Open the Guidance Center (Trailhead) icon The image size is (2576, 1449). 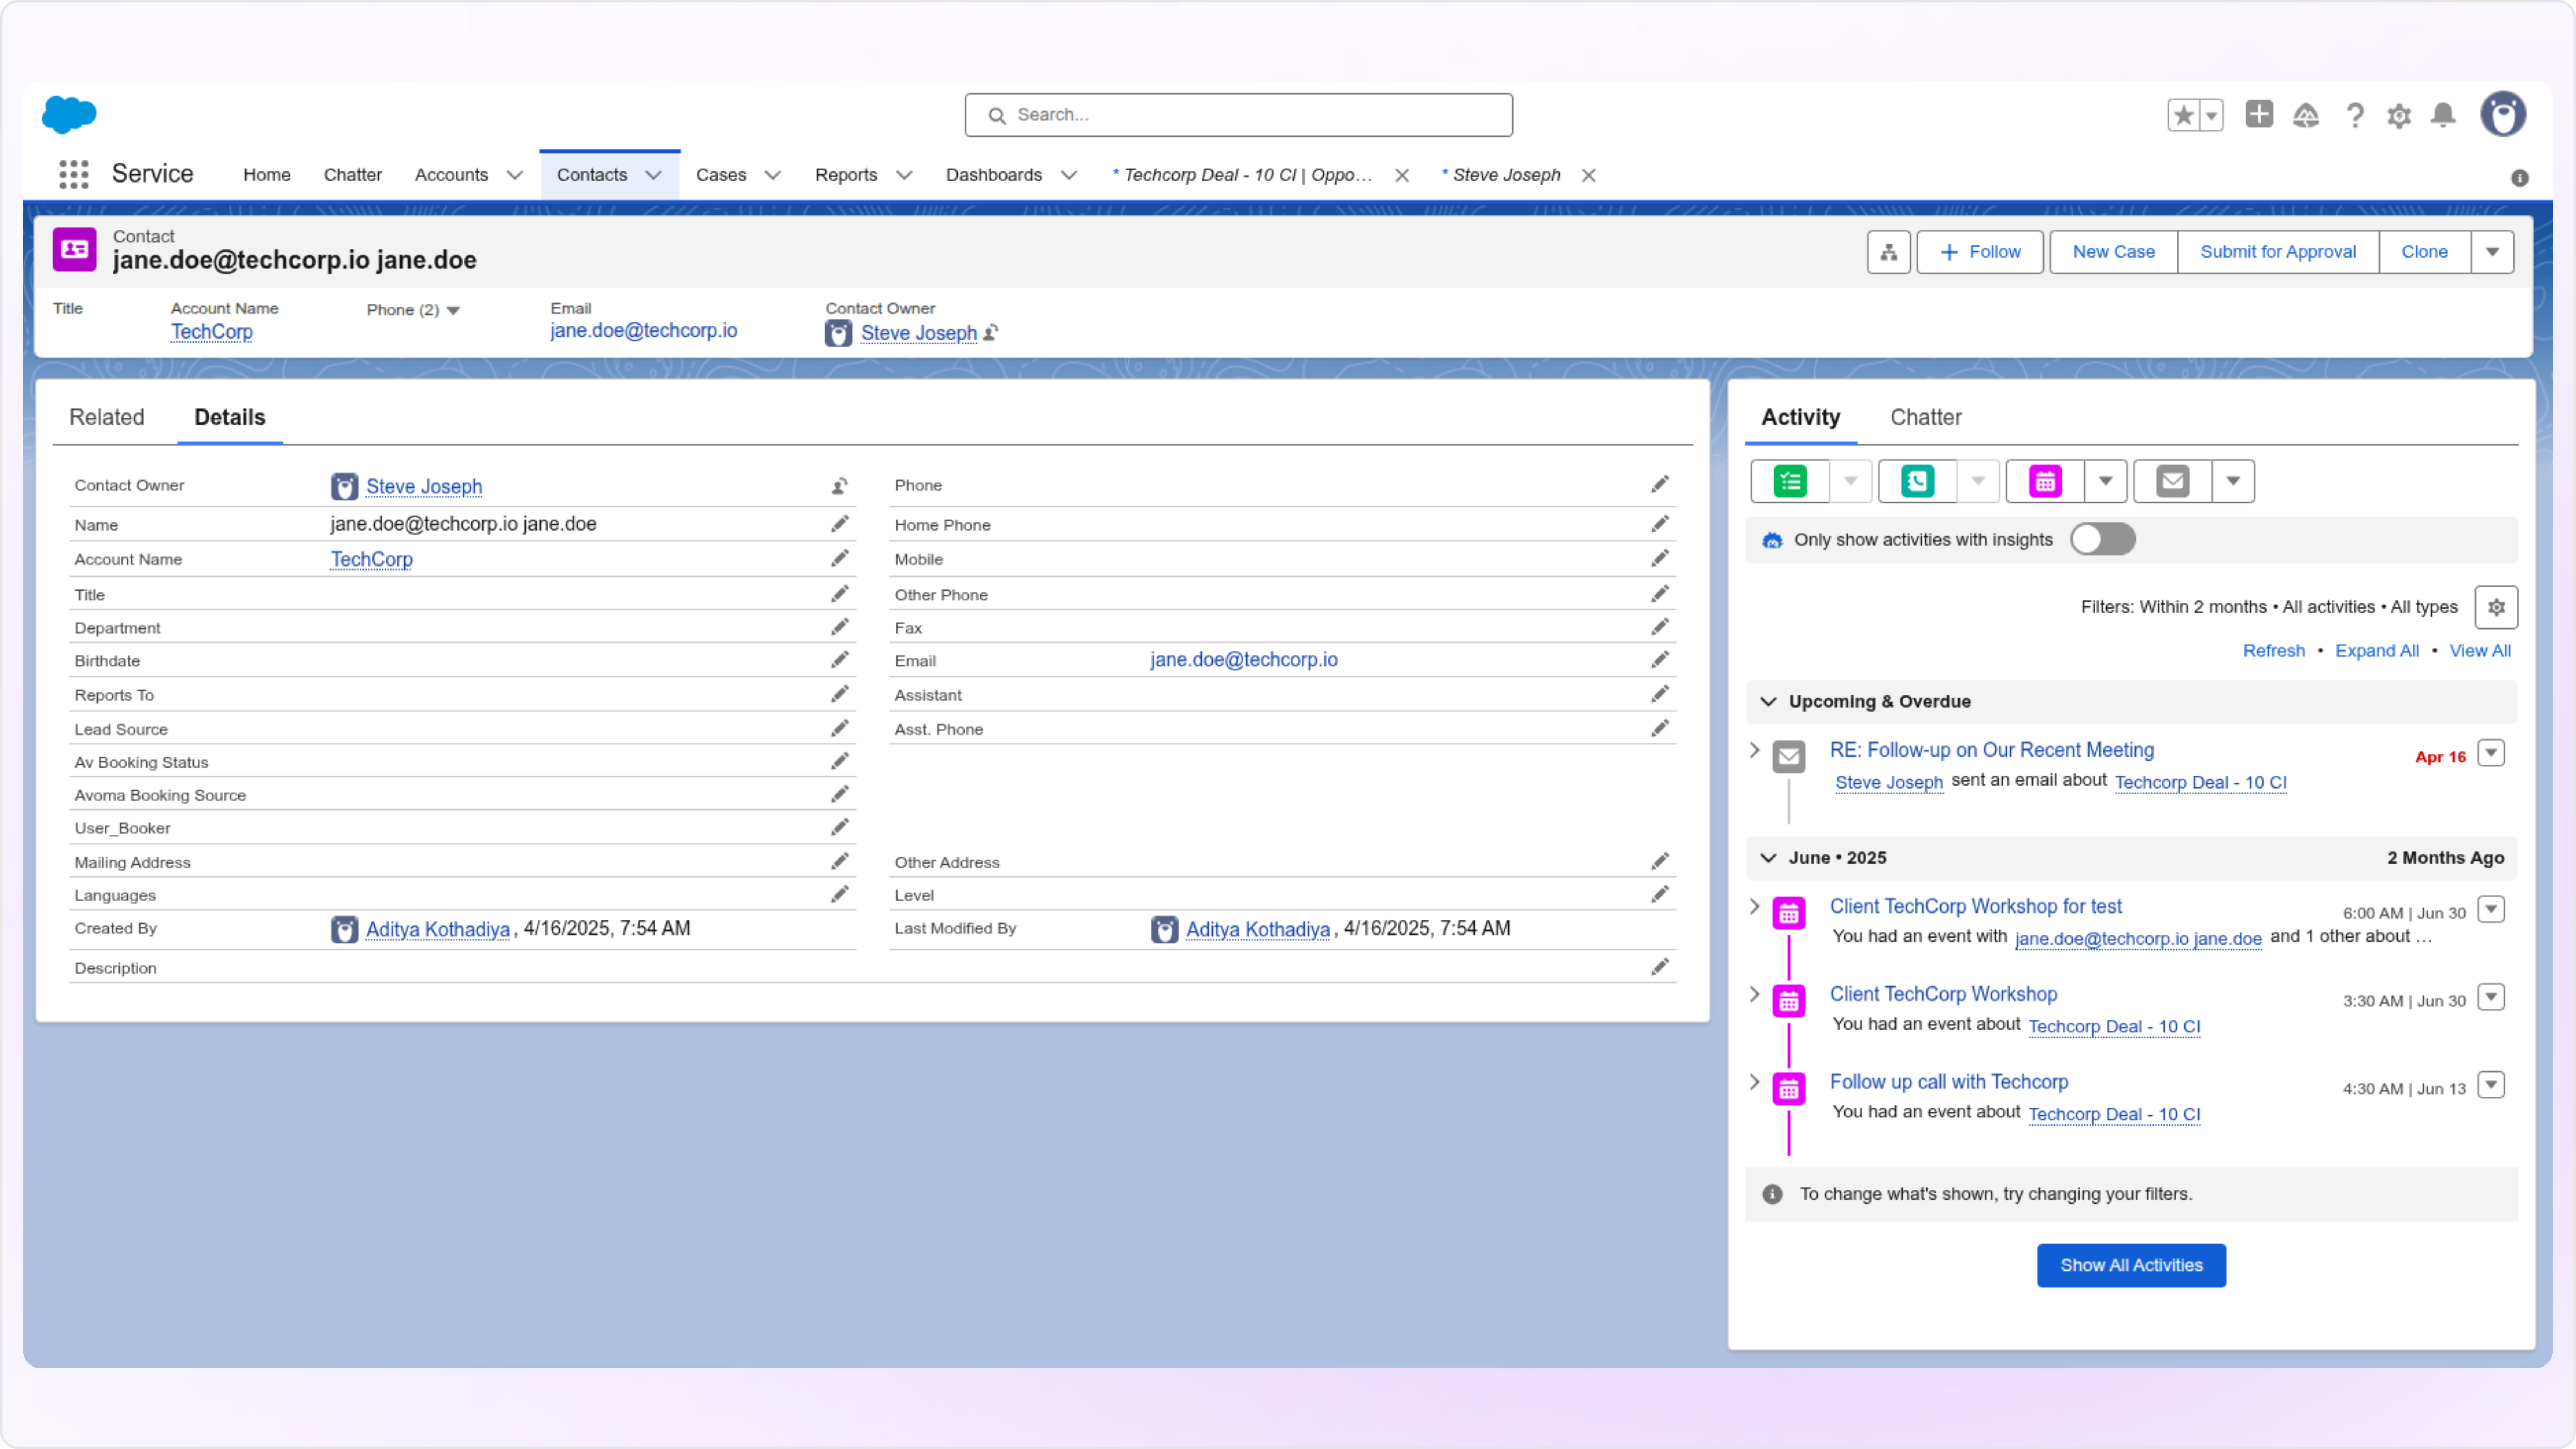[x=2306, y=115]
